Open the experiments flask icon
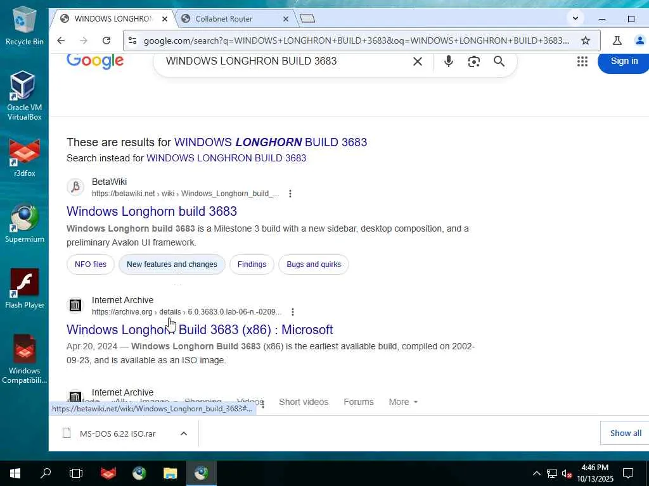This screenshot has width=649, height=486. pos(617,40)
